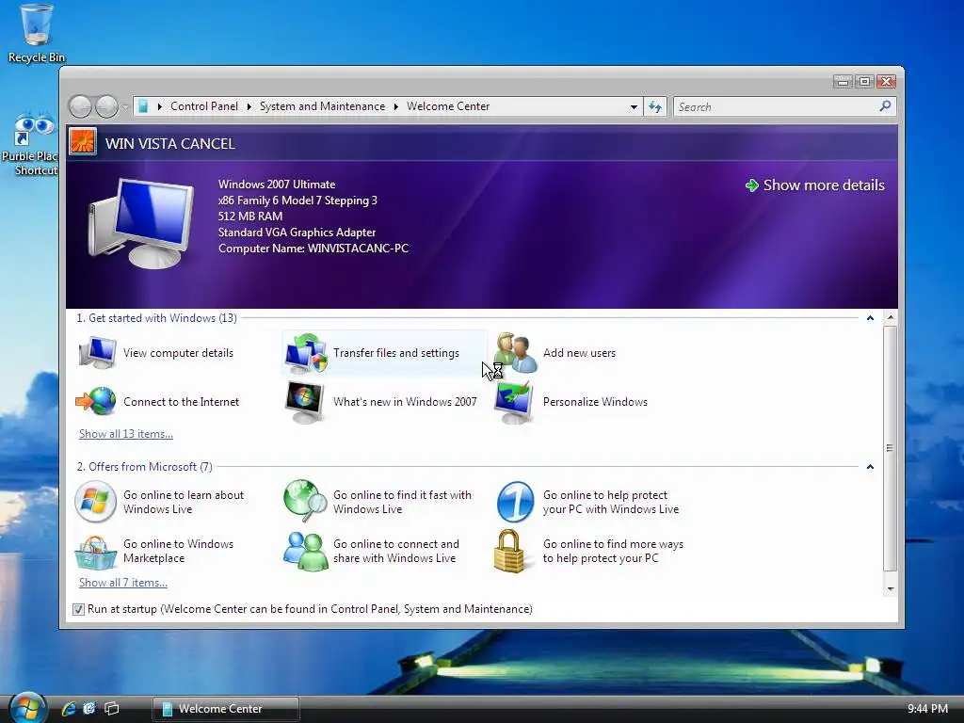Collapse the Offers from Microsoft section

coord(870,467)
